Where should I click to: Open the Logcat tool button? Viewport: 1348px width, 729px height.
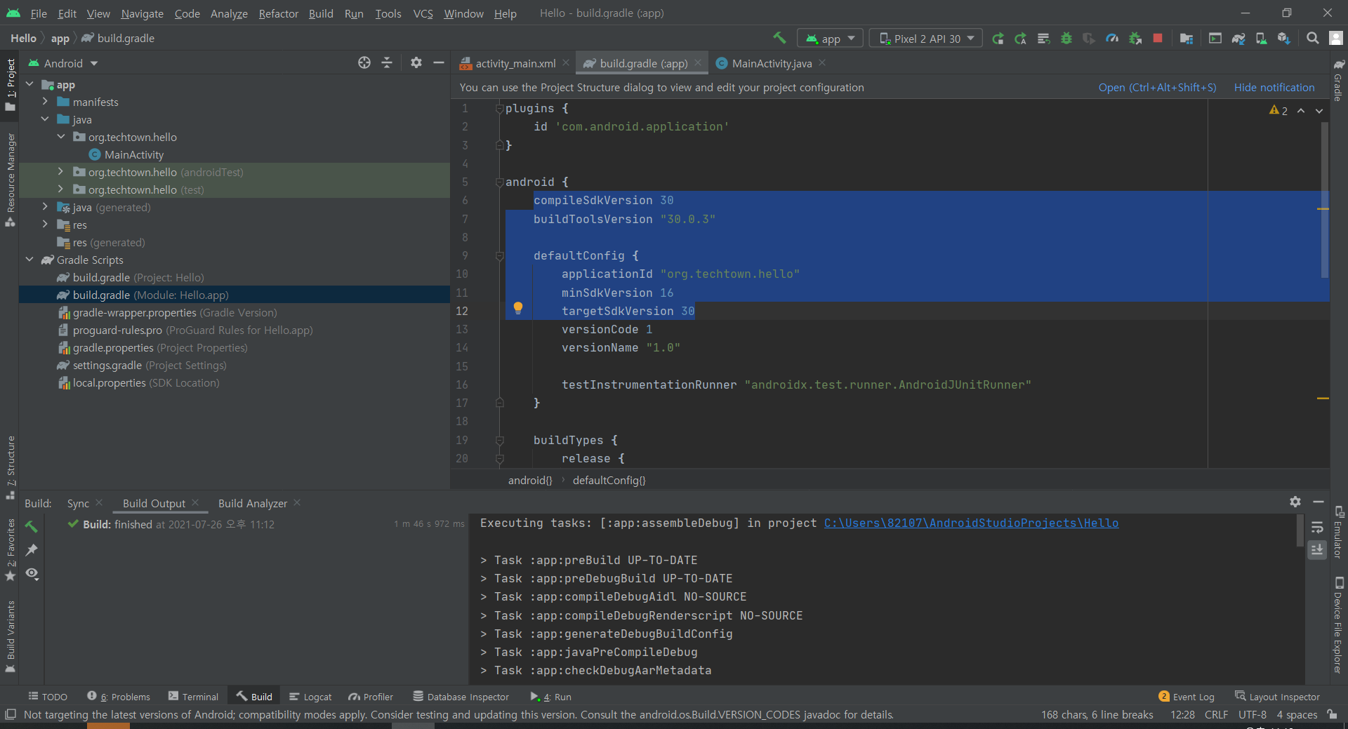tap(310, 696)
